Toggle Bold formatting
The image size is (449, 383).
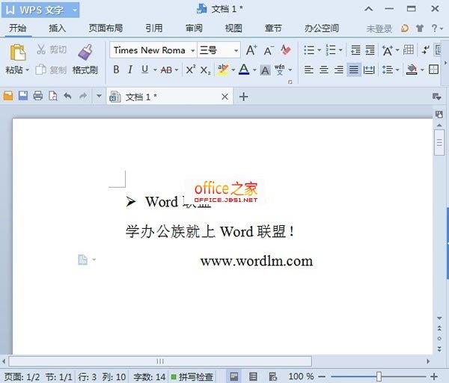pos(116,70)
